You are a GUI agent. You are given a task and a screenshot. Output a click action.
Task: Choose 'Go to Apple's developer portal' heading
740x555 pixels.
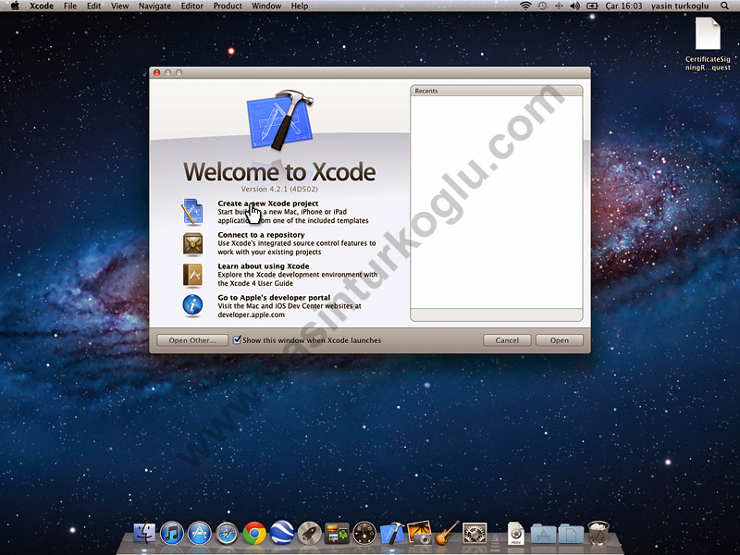tap(274, 297)
